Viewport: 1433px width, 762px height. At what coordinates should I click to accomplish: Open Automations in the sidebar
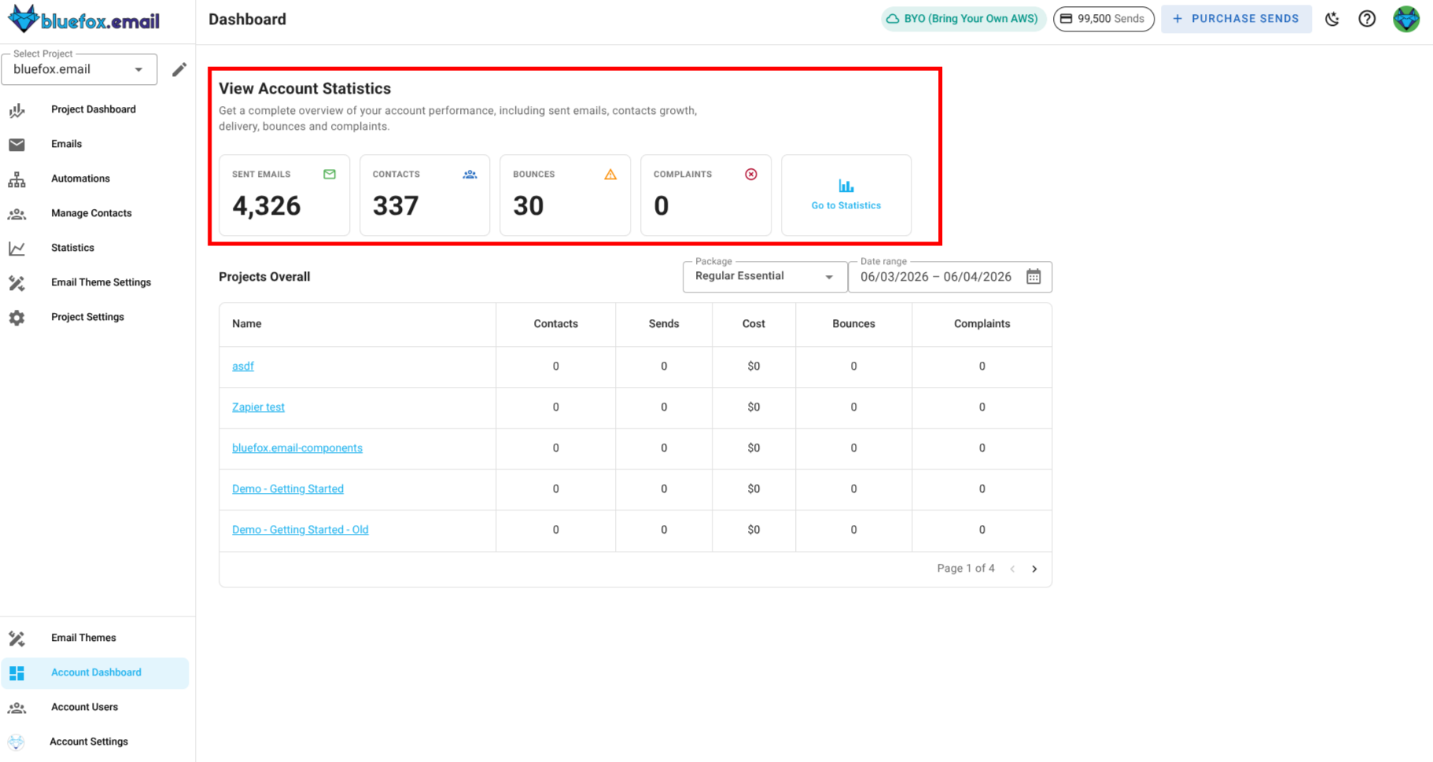[80, 179]
